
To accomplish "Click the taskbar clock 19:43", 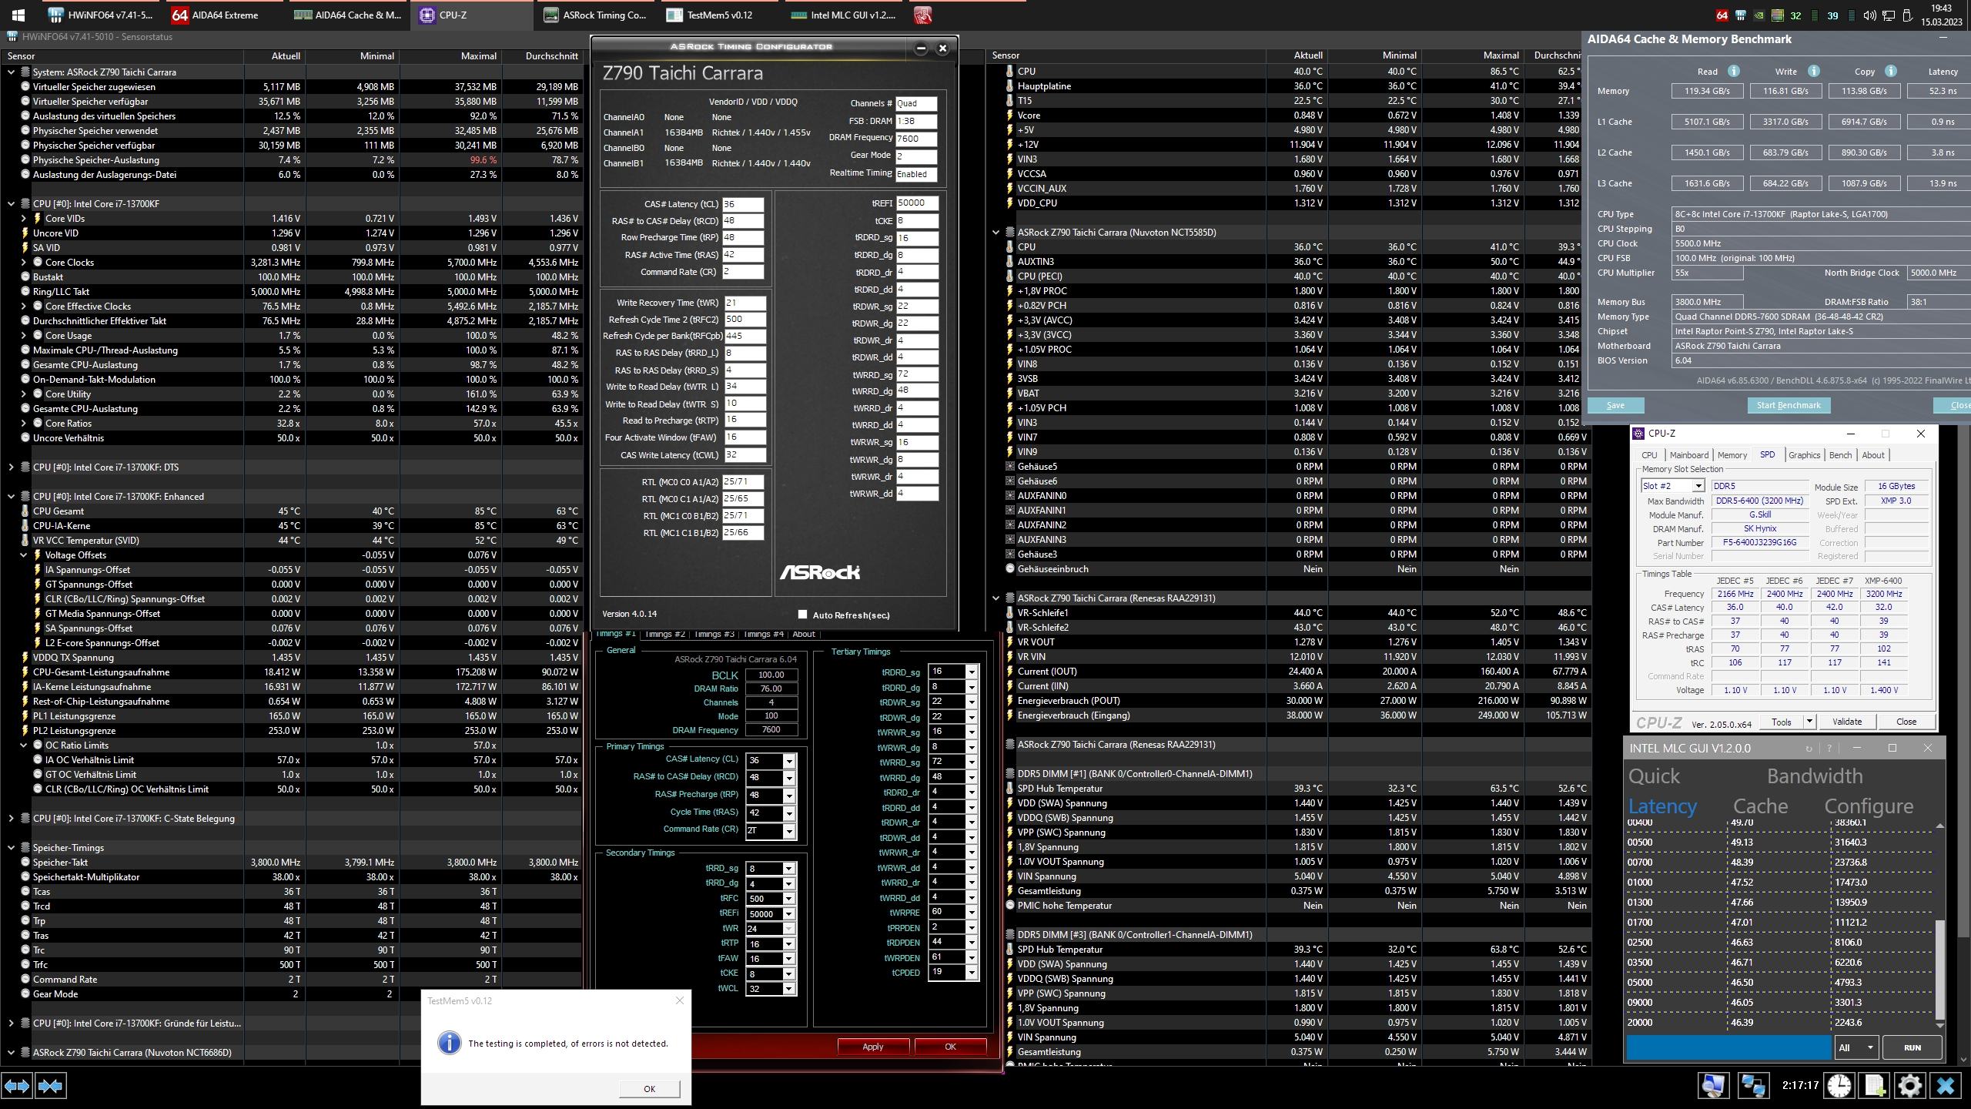I will (1941, 15).
